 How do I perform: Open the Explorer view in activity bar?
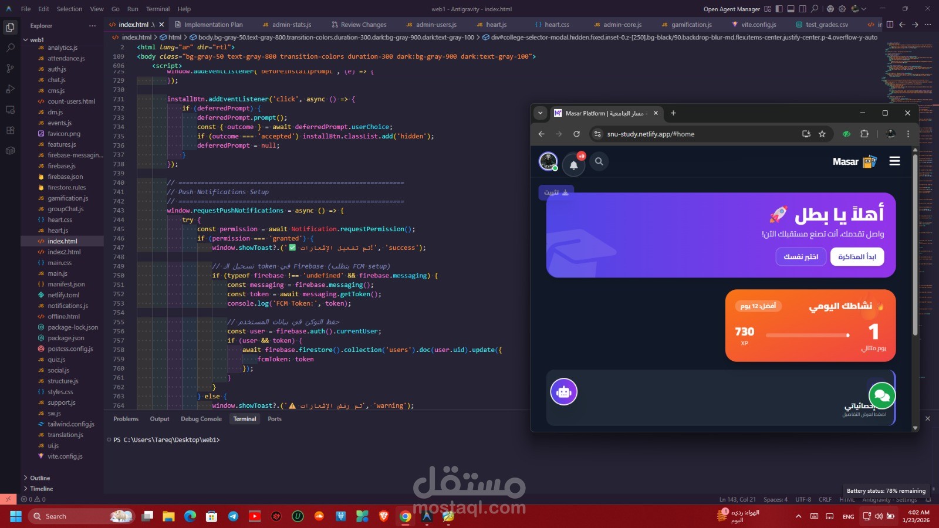pyautogui.click(x=10, y=27)
